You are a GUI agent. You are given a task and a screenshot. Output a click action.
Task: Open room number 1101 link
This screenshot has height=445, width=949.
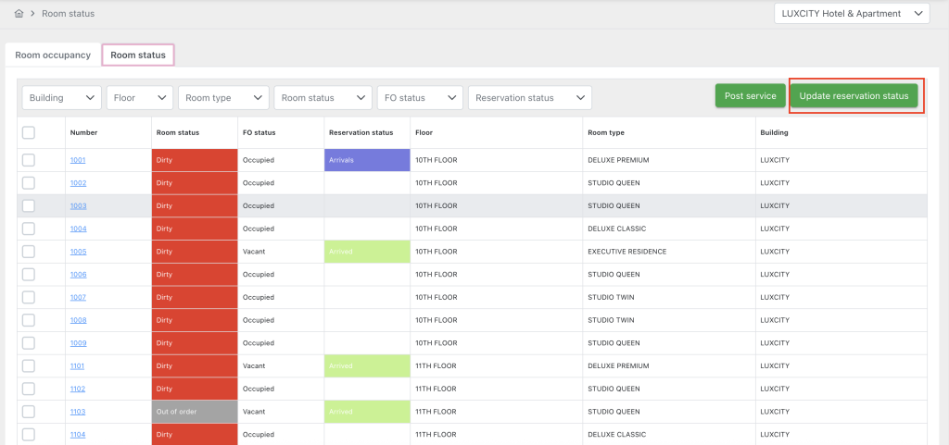point(78,366)
